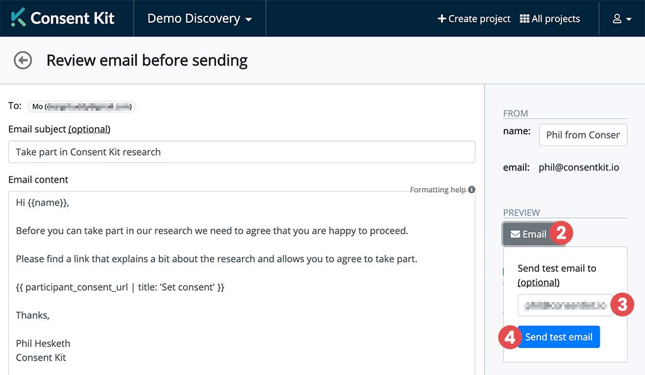The height and width of the screenshot is (375, 645).
Task: Click the Consent Kit logo icon
Action: (18, 18)
